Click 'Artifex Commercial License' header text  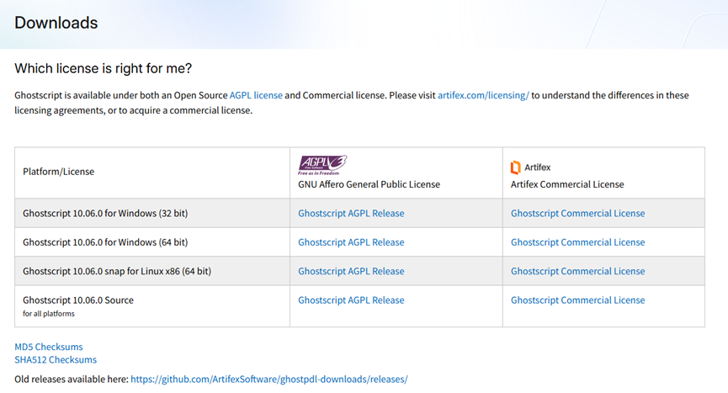[567, 184]
